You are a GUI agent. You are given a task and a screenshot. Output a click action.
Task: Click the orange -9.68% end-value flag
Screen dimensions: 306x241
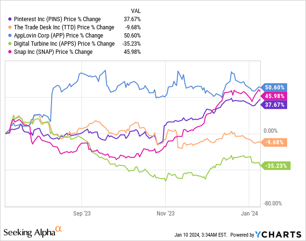[x=274, y=142]
